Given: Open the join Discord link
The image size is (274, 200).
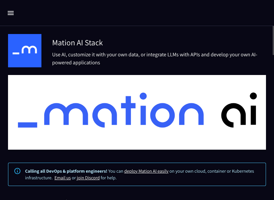Looking at the screenshot, I should click(88, 178).
